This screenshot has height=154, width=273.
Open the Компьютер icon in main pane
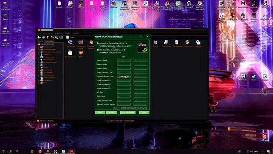tap(70, 44)
